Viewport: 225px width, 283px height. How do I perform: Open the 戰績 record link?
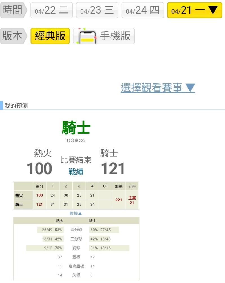76,172
